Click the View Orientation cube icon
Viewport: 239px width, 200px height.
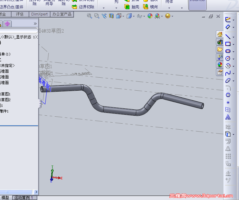[119, 16]
